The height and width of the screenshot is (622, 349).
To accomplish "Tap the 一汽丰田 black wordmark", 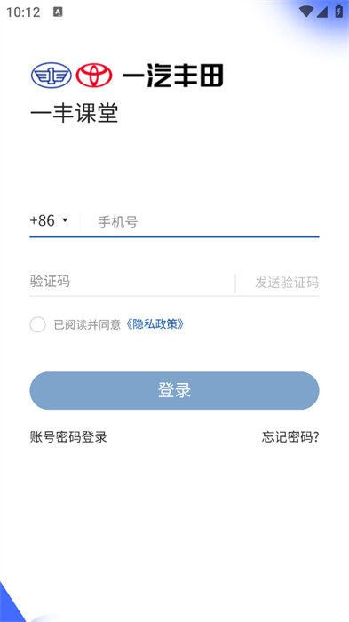I will pyautogui.click(x=172, y=75).
